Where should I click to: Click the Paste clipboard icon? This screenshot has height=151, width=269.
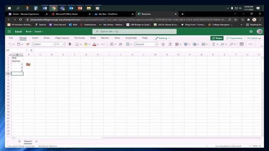click(18, 44)
